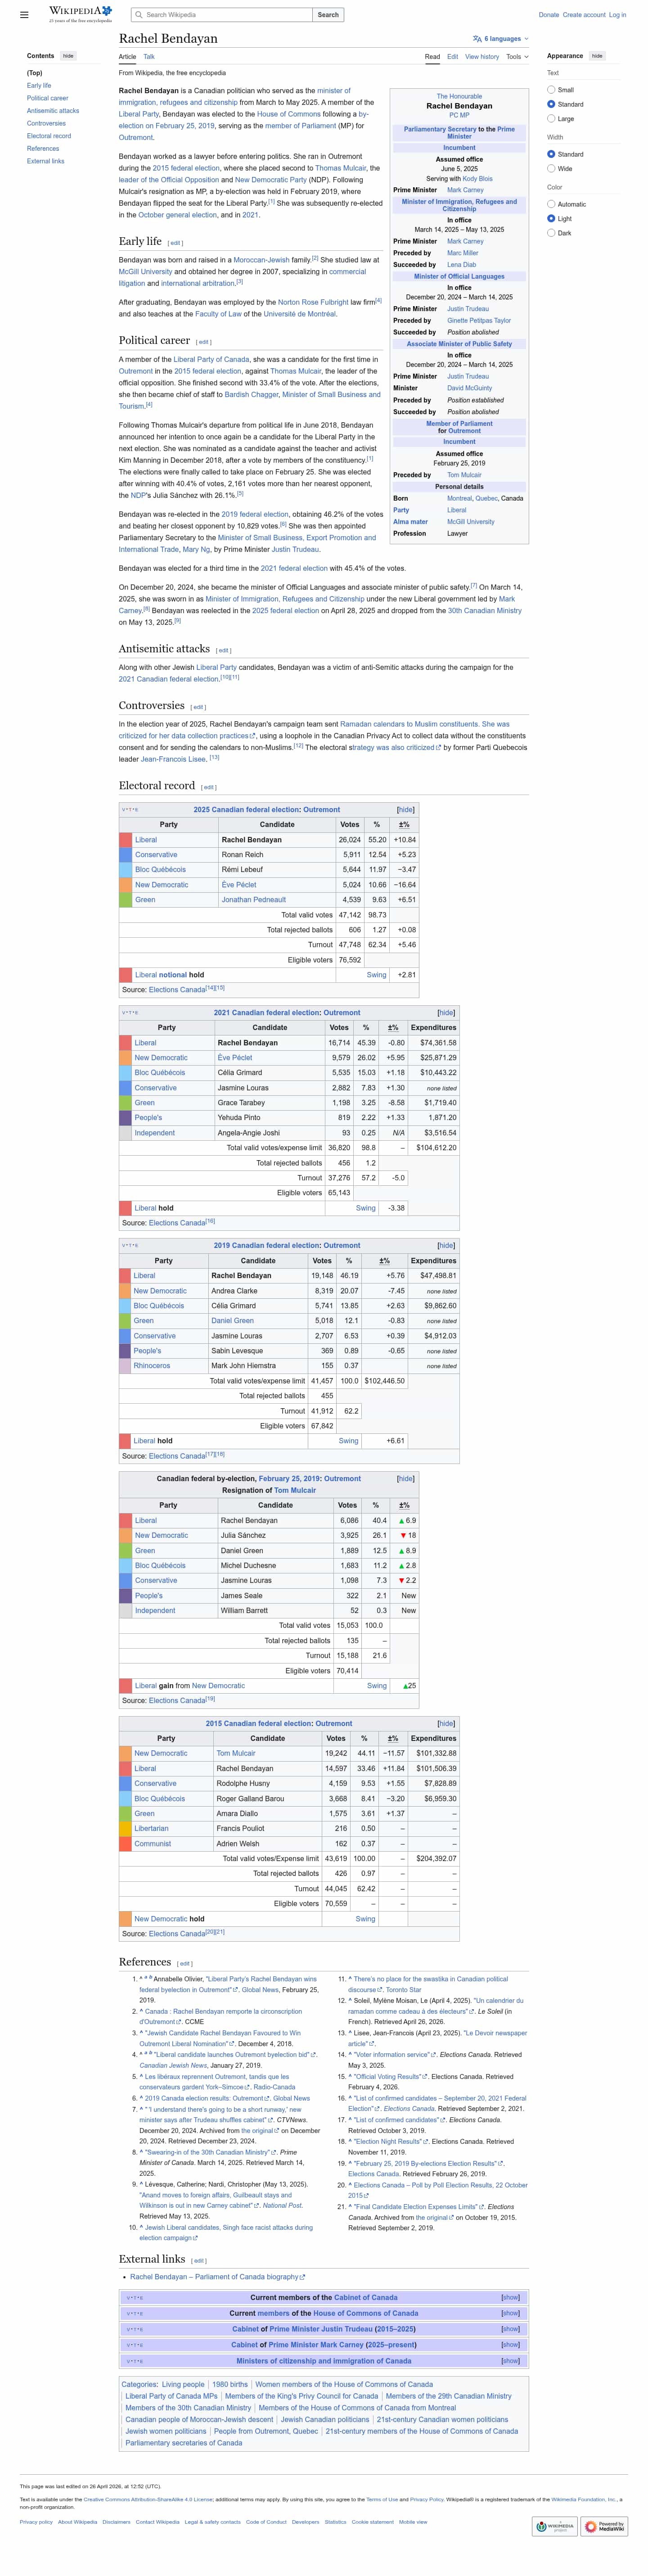Click the Search button
Viewport: 648px width, 2576px height.
click(x=328, y=15)
